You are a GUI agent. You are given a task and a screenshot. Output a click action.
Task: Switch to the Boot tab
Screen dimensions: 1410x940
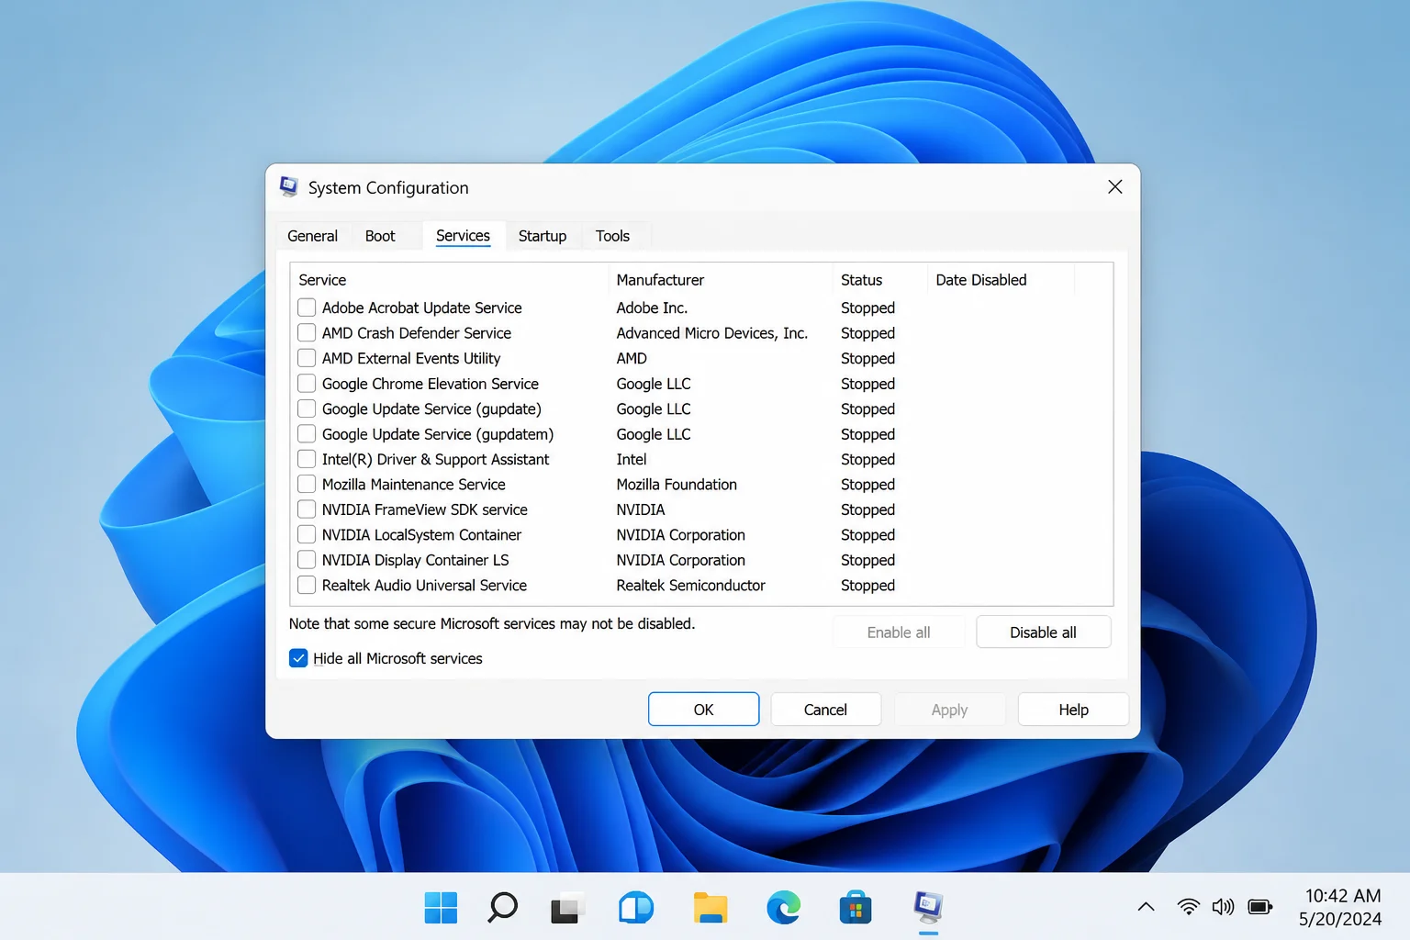coord(380,236)
